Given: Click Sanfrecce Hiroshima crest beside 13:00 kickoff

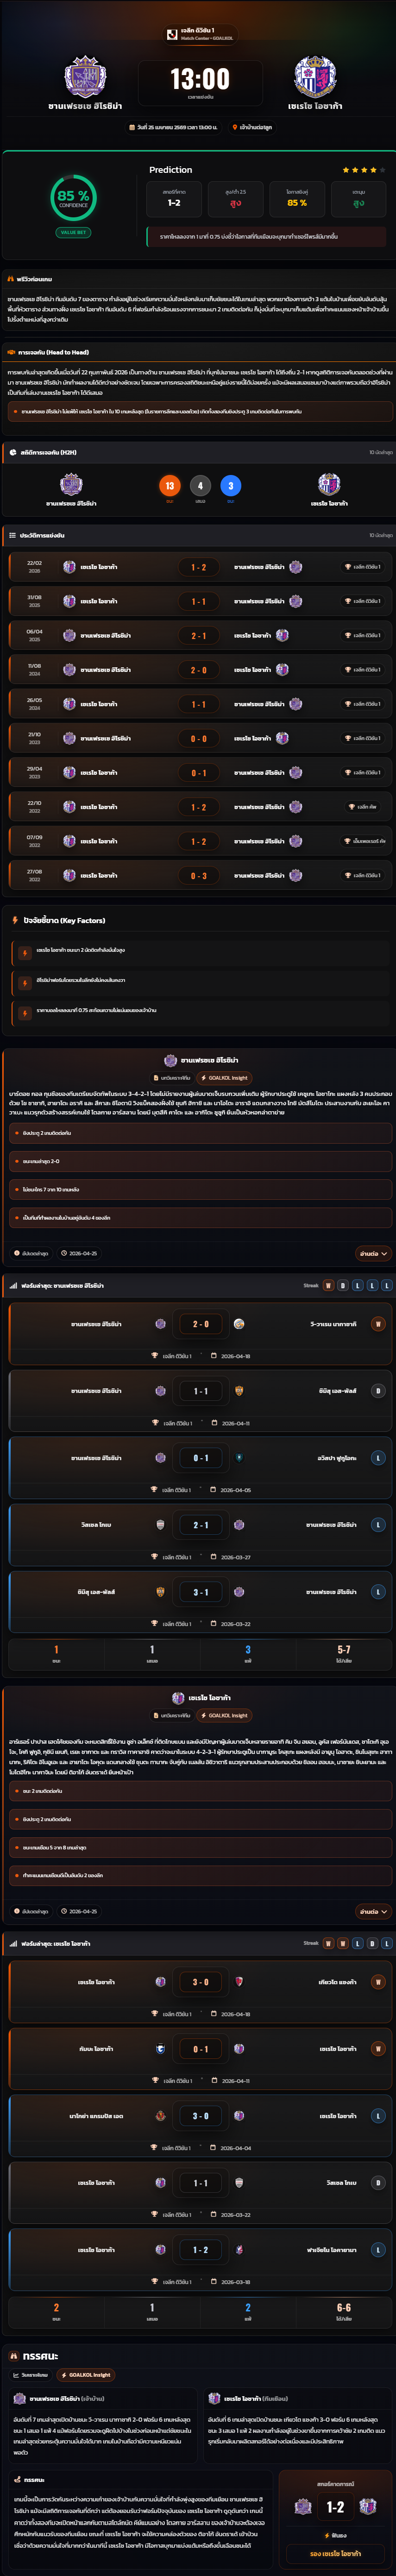Looking at the screenshot, I should pyautogui.click(x=85, y=77).
